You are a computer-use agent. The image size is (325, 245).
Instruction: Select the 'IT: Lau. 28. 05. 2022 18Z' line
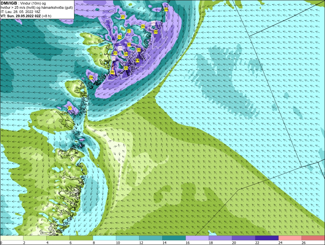coord(20,12)
